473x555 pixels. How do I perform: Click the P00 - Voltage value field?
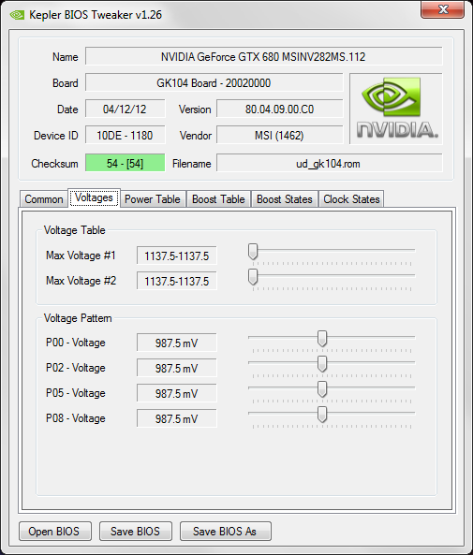coord(177,343)
